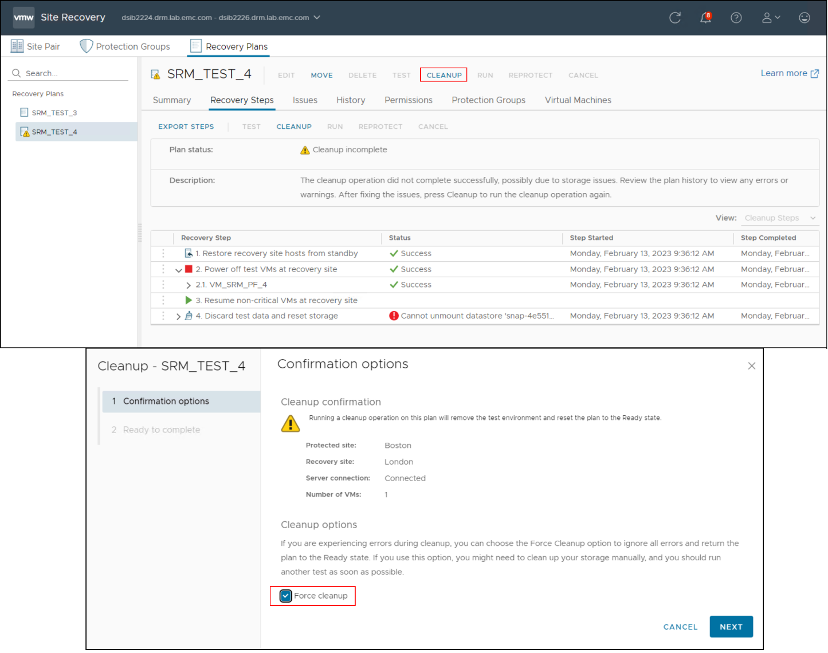828x653 pixels.
Task: Toggle the Force cleanup checkbox
Action: point(286,596)
